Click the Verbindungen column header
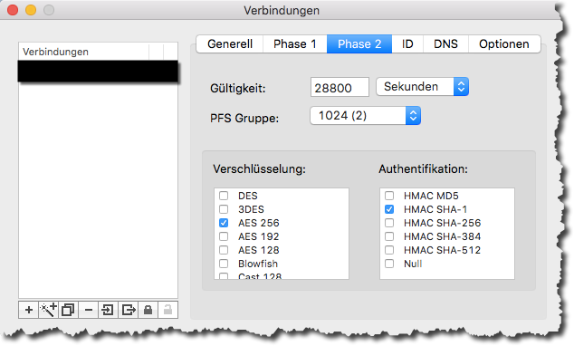The width and height of the screenshot is (574, 346). pos(84,52)
